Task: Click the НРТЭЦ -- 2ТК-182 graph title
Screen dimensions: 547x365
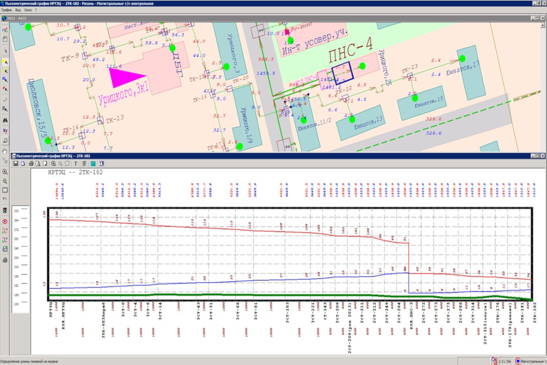Action: click(x=75, y=172)
